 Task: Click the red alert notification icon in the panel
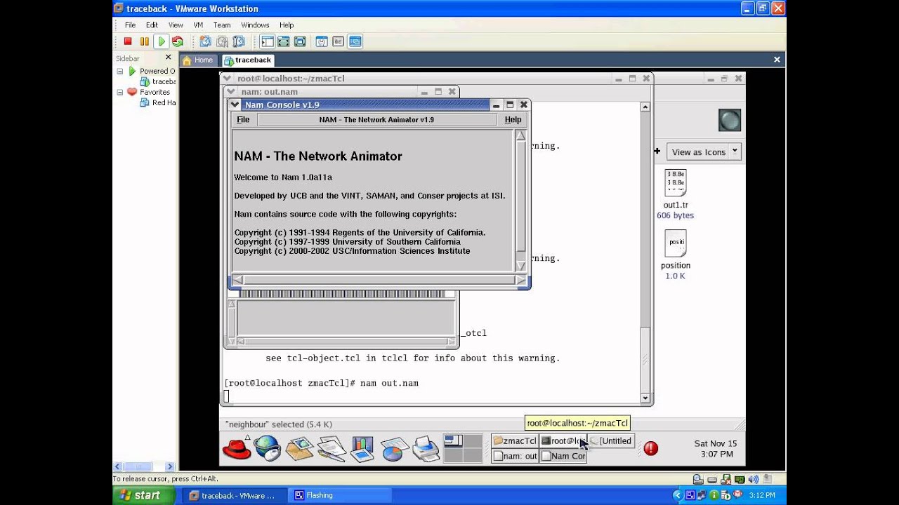[651, 448]
